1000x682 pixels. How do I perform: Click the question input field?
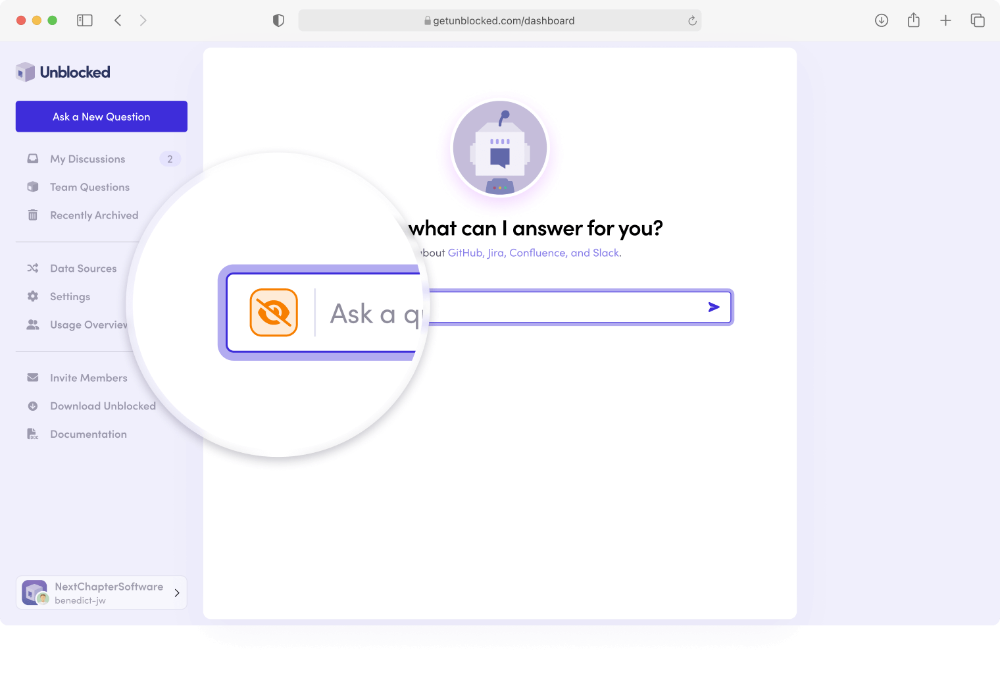(566, 307)
